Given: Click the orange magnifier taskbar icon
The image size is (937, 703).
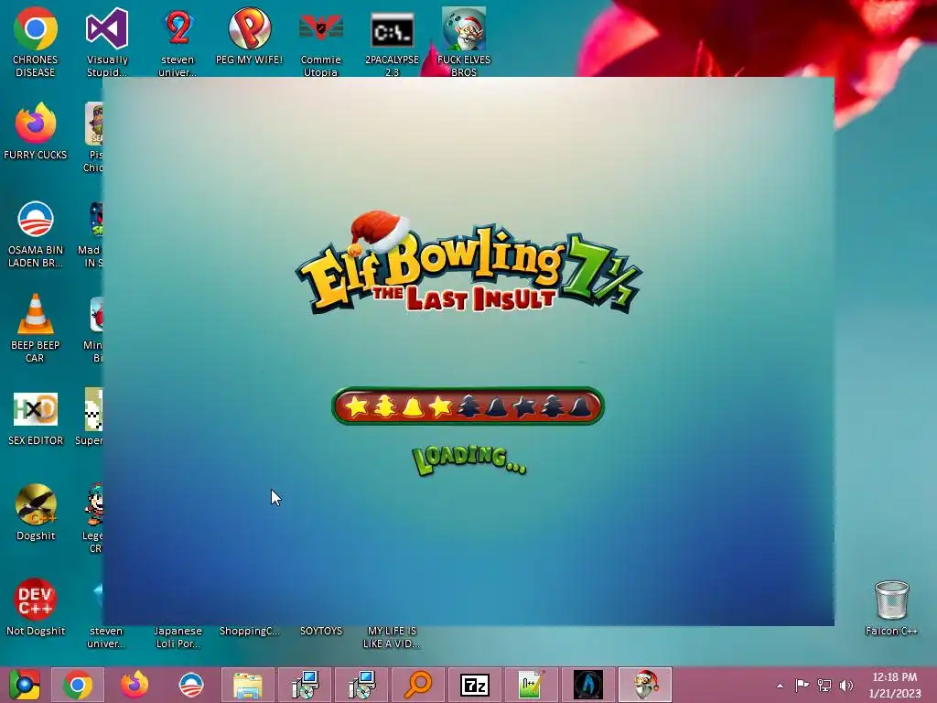Looking at the screenshot, I should (418, 685).
